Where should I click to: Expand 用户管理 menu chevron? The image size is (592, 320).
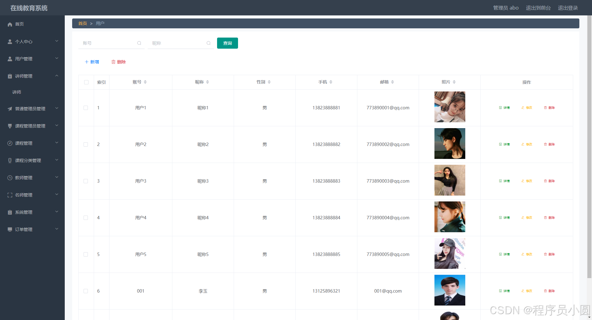[x=57, y=58]
